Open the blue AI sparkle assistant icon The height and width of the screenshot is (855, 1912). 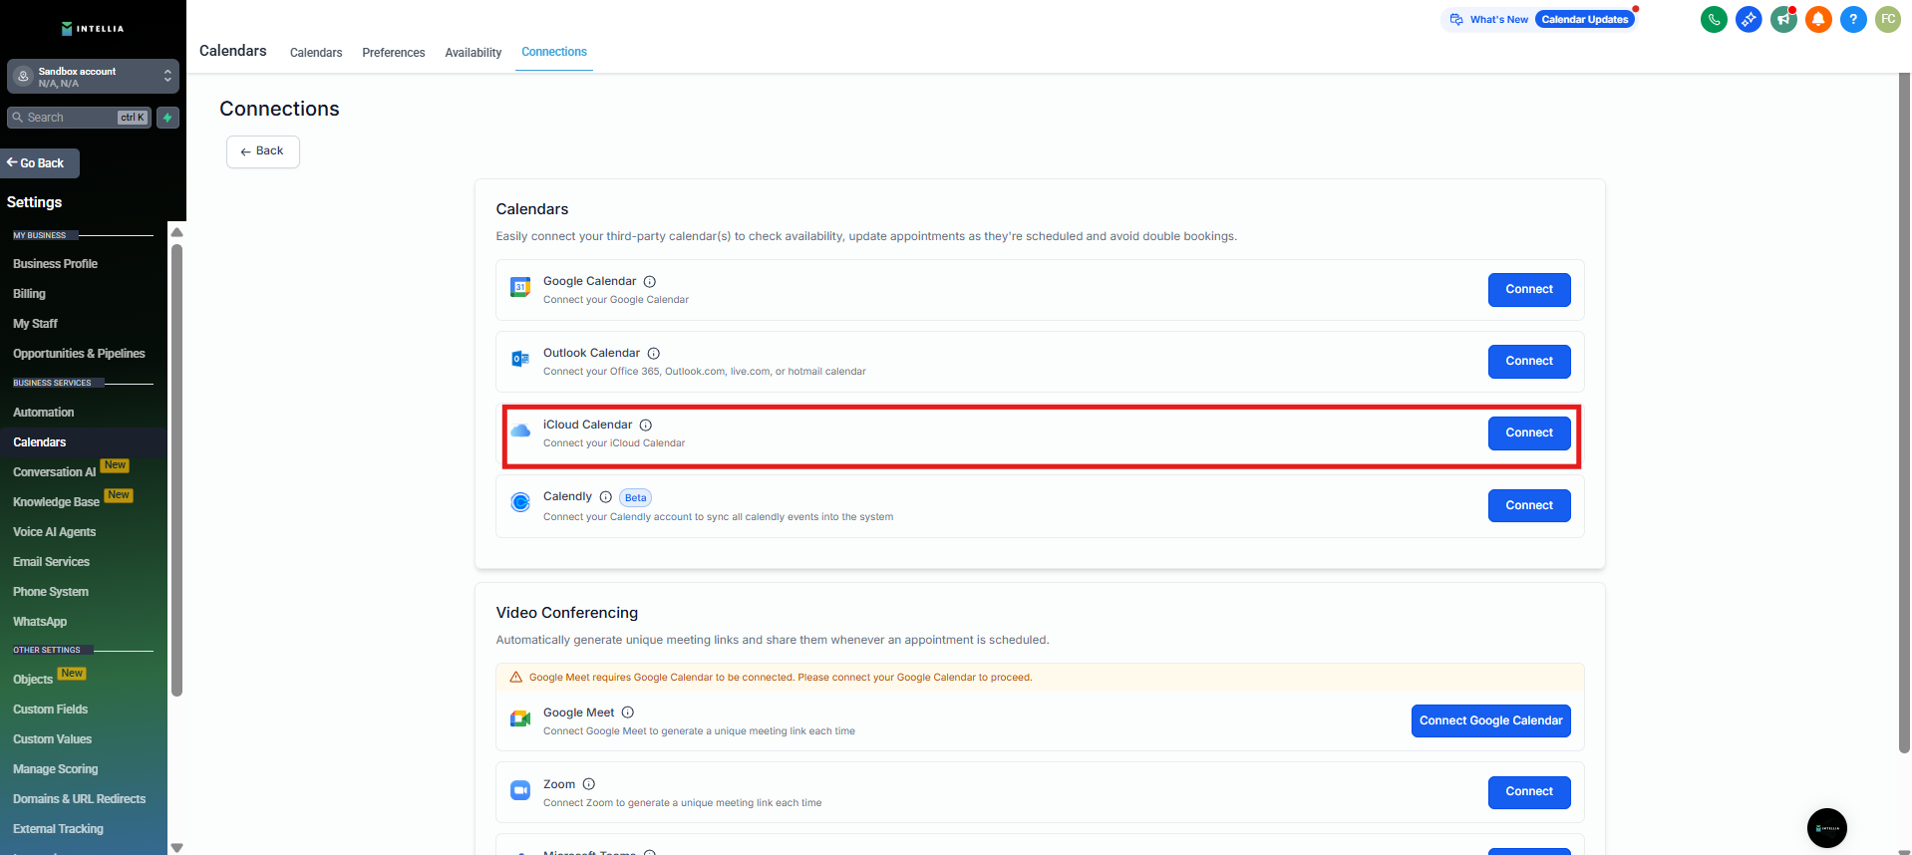(x=1749, y=19)
